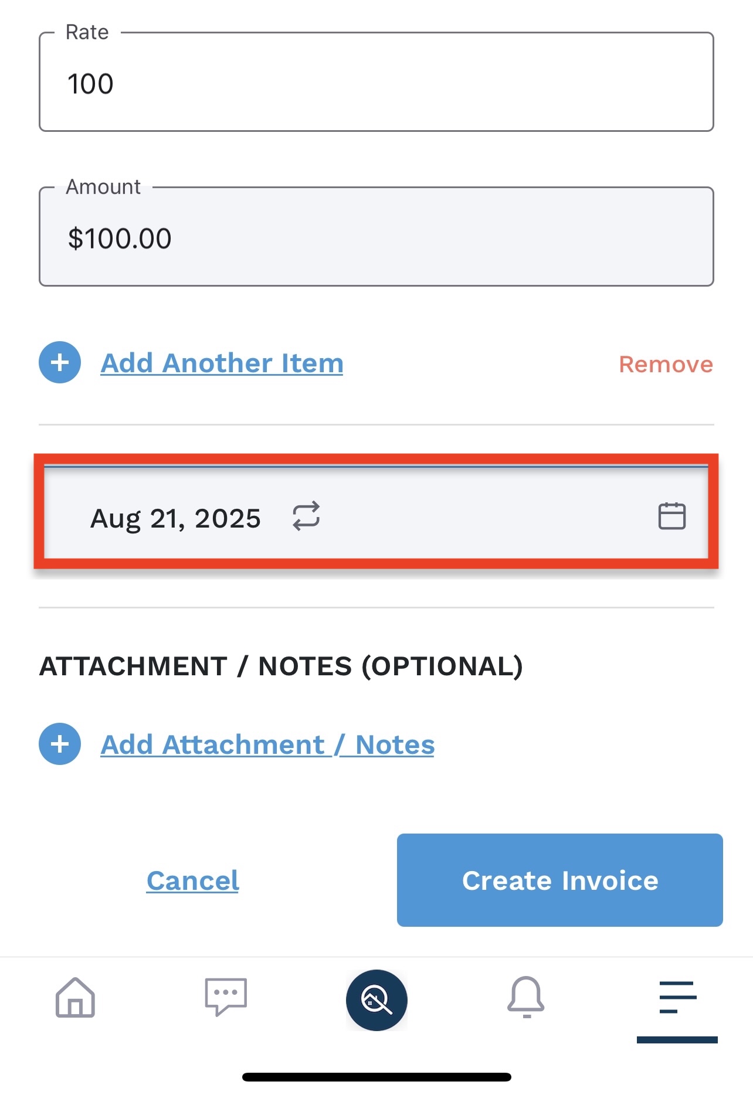
Task: Click the Add Another Item link
Action: pyautogui.click(x=222, y=363)
